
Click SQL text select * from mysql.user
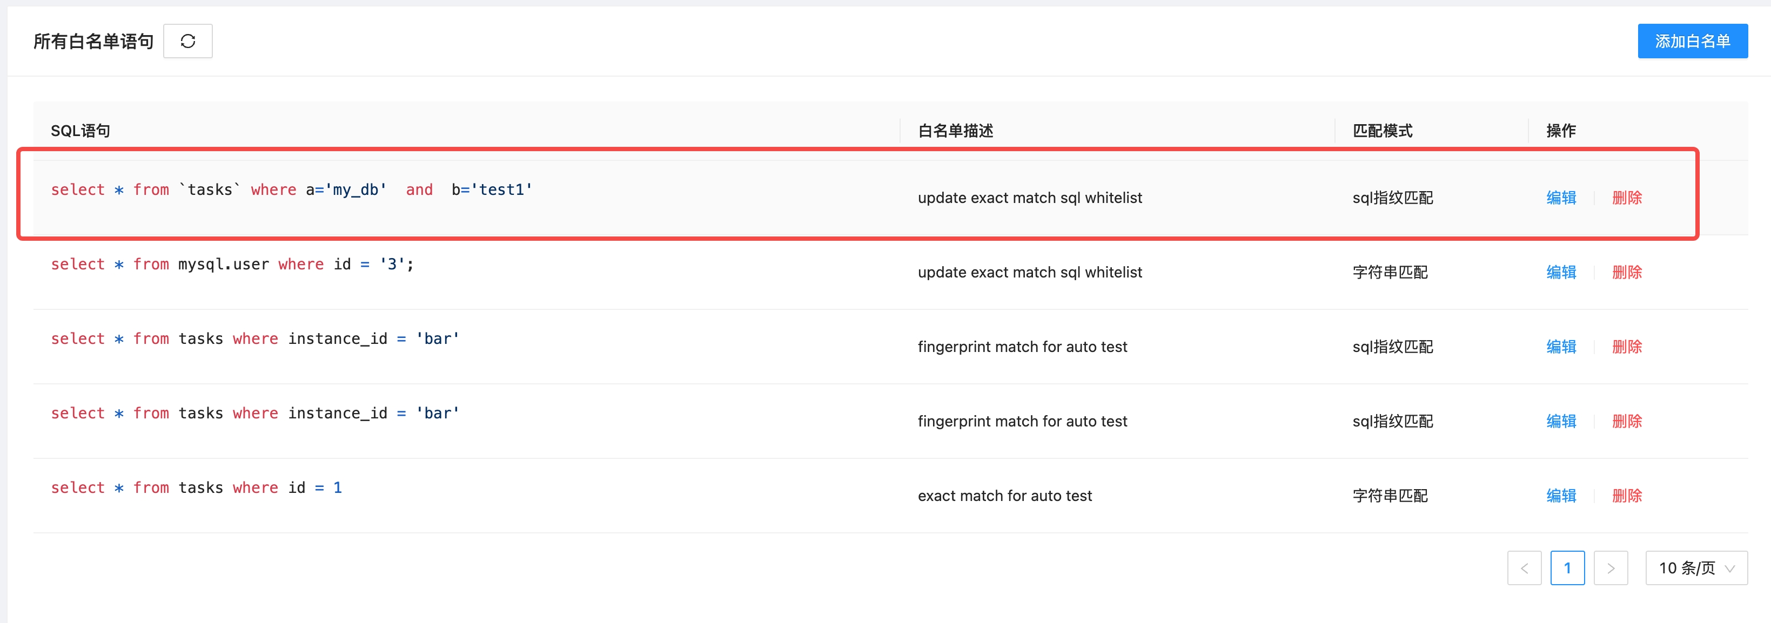[232, 265]
